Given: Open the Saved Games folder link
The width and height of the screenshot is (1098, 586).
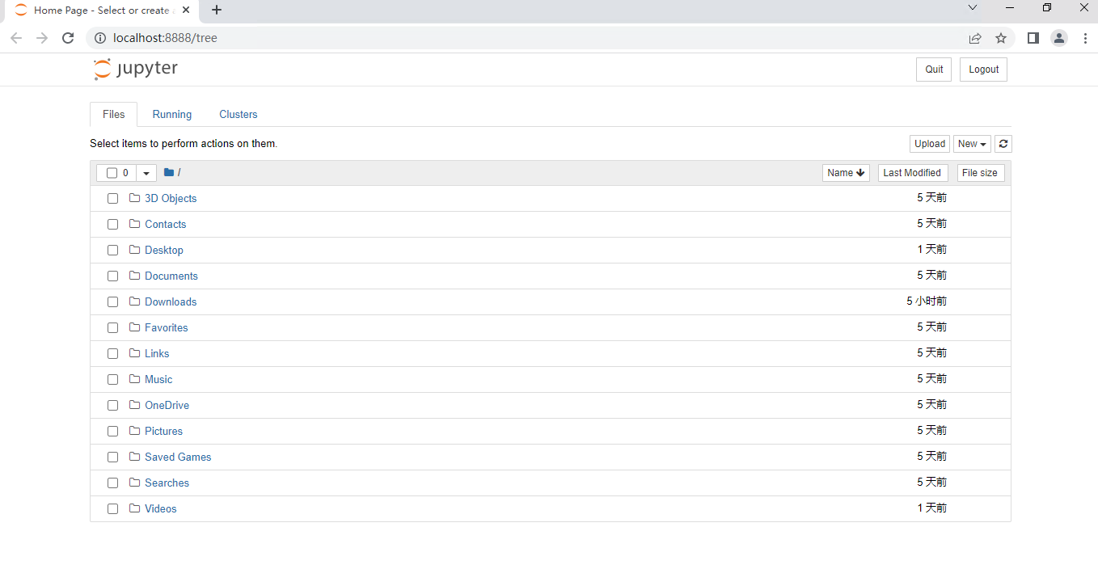Looking at the screenshot, I should point(178,457).
